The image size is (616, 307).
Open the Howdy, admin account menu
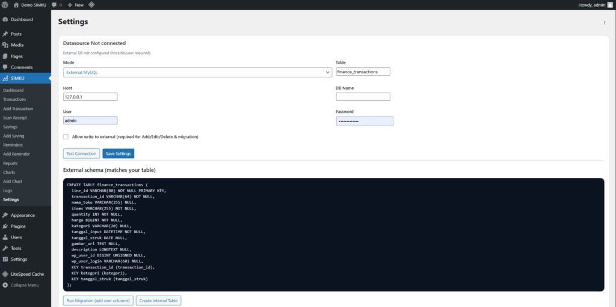click(595, 5)
